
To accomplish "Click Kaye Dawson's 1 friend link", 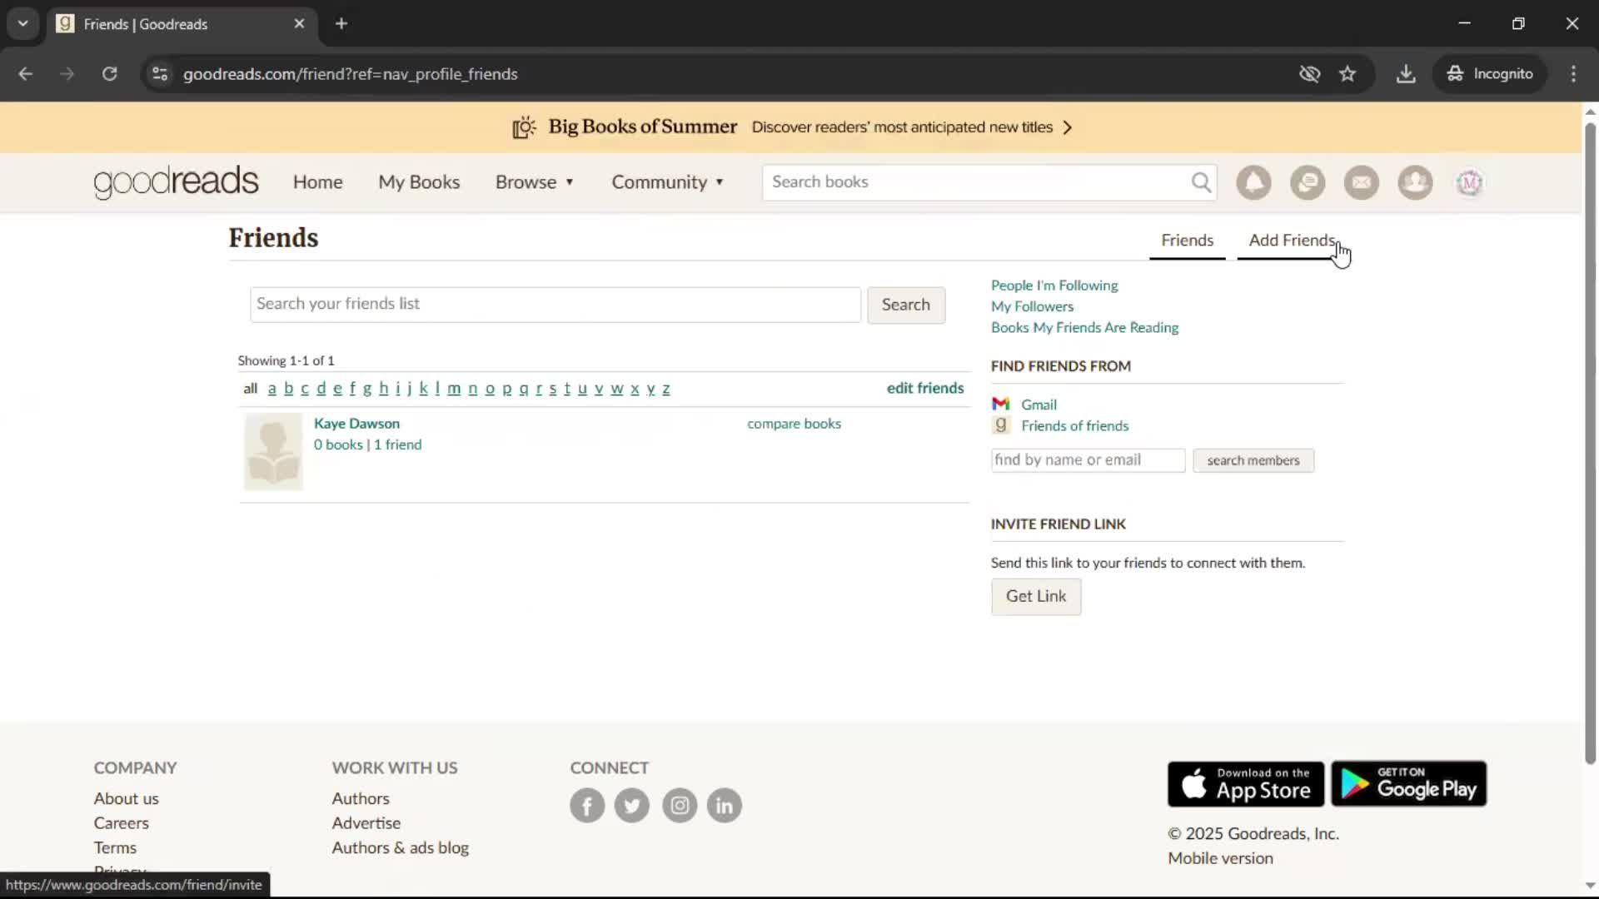I will click(397, 445).
